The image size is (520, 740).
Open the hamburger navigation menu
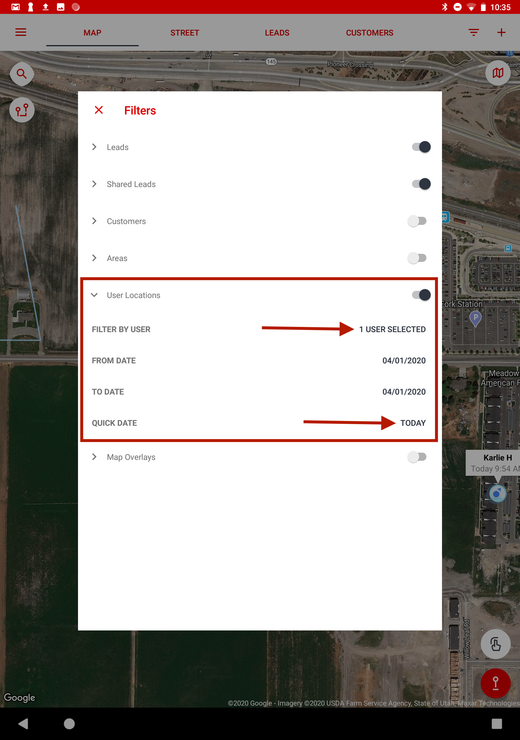(x=21, y=33)
